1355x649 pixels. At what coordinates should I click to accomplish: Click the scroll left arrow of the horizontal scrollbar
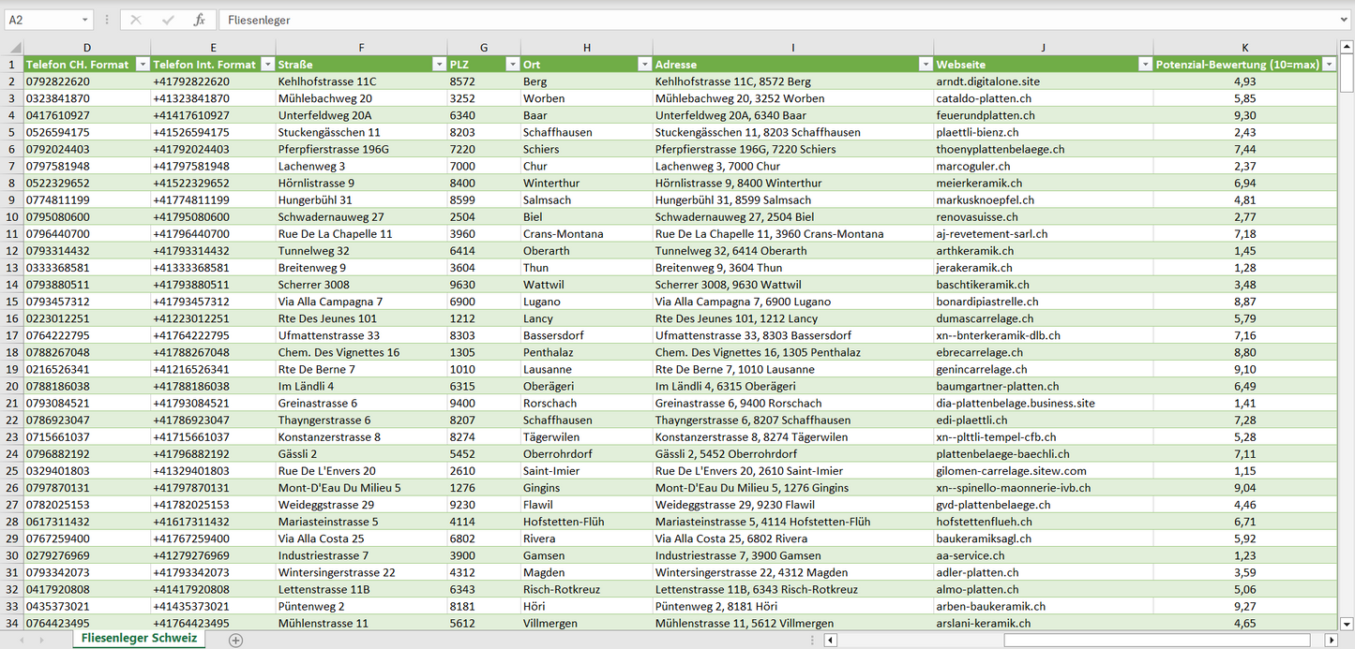[830, 640]
